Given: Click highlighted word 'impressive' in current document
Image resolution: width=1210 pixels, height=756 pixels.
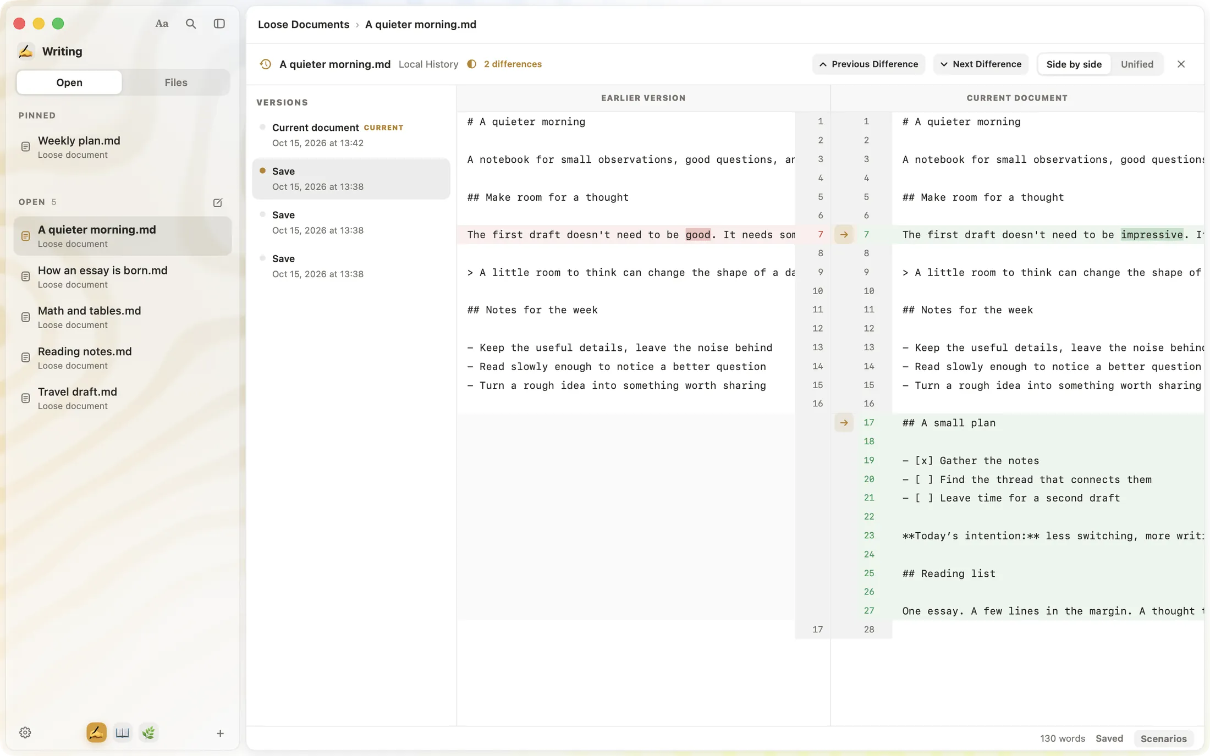Looking at the screenshot, I should 1152,235.
